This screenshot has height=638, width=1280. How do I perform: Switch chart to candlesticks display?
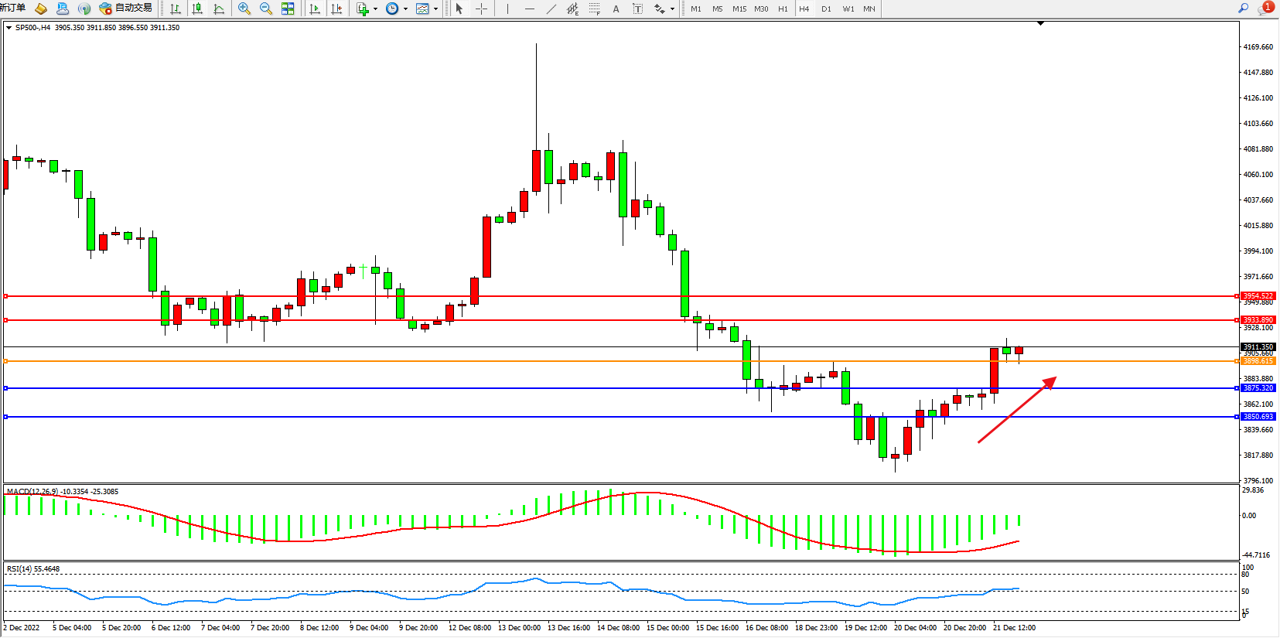[197, 9]
